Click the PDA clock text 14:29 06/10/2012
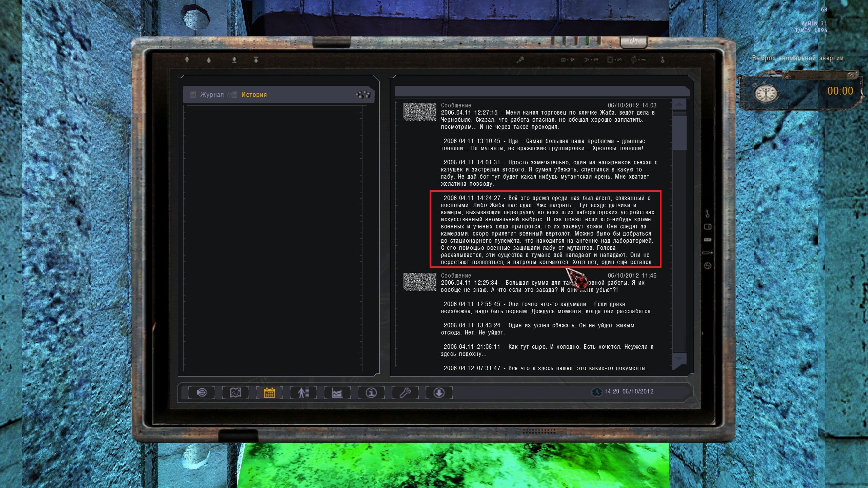This screenshot has width=868, height=488. click(629, 391)
